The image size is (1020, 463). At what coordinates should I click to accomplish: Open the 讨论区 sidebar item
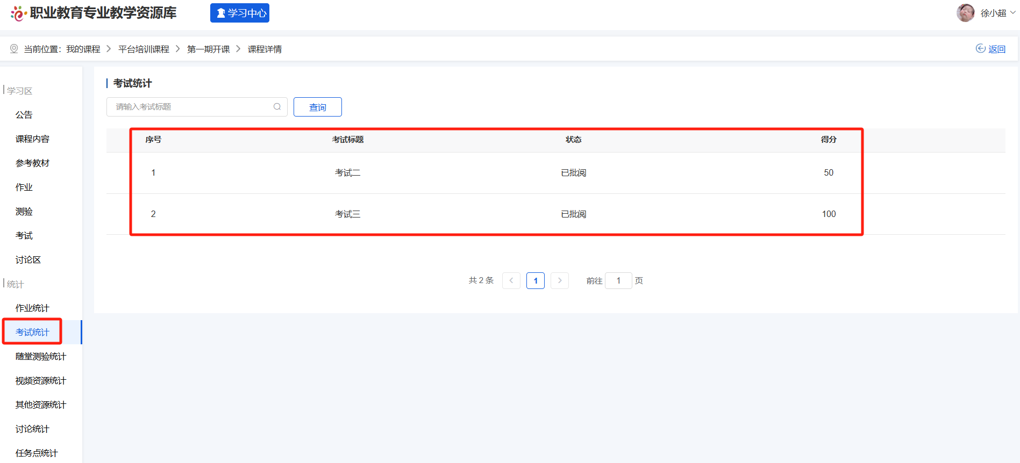pos(28,260)
